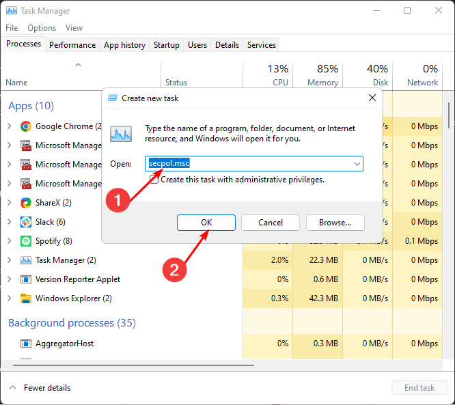Click the Slack app icon
Screen dimensions: 455x405
click(26, 222)
